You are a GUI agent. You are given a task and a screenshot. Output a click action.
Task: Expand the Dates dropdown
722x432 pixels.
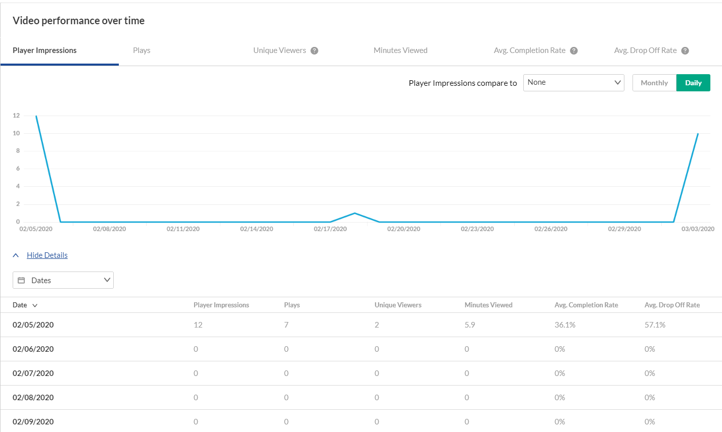(x=63, y=280)
